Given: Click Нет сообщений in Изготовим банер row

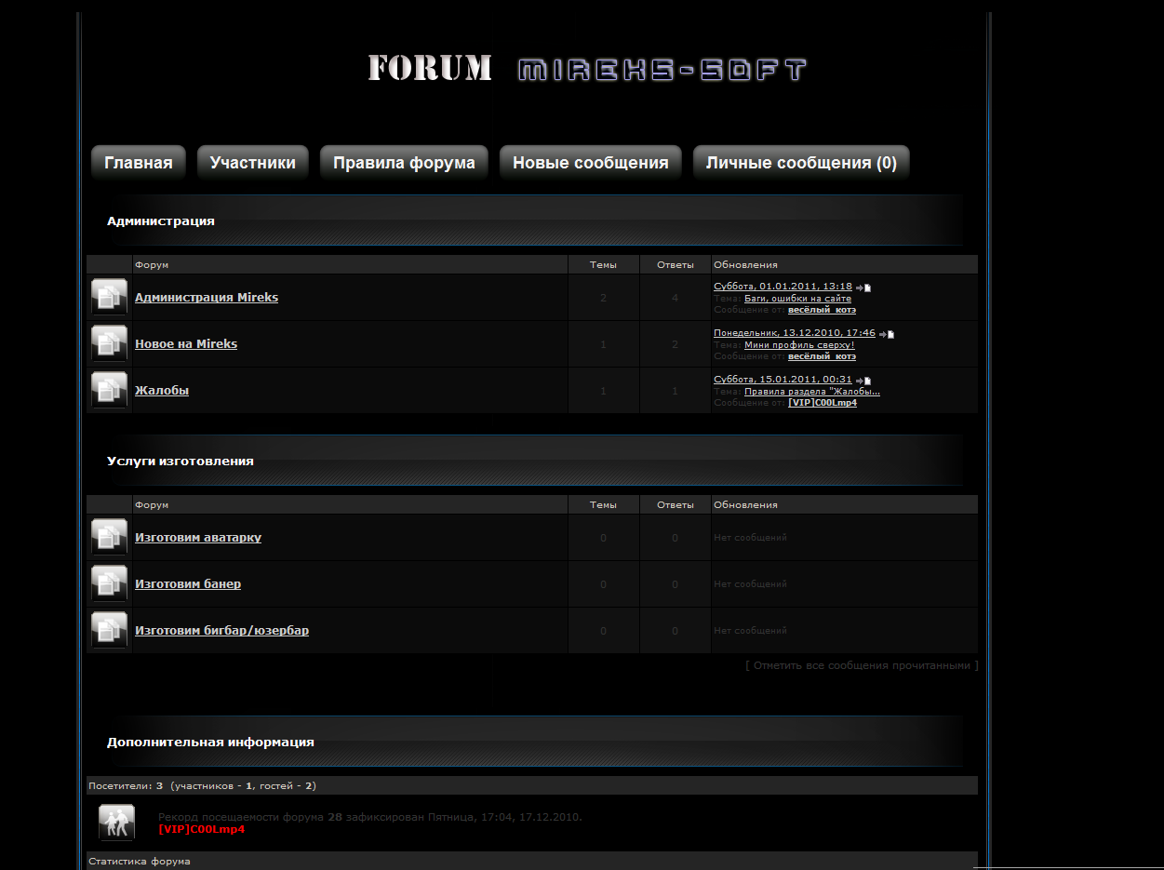Looking at the screenshot, I should [x=750, y=584].
